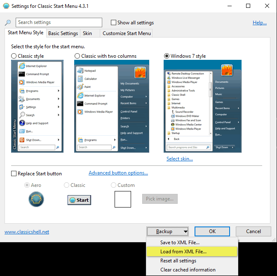Click the Classic with two columns preview

click(x=112, y=106)
